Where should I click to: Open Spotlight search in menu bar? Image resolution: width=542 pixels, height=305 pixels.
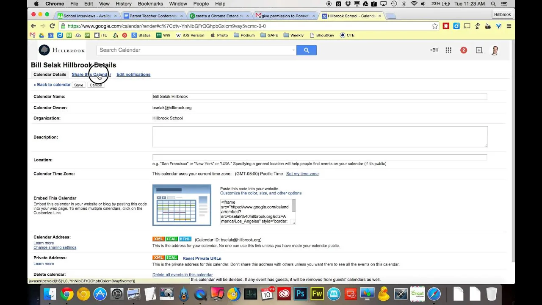(x=493, y=4)
